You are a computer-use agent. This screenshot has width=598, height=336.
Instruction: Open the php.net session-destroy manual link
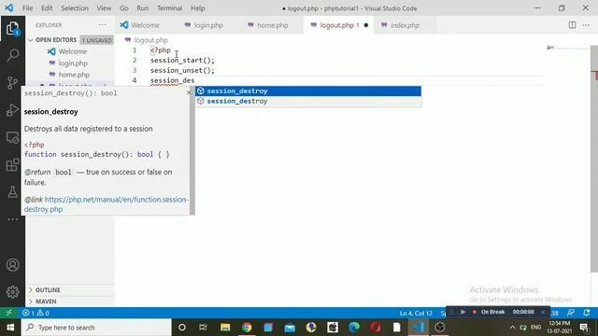coord(106,204)
